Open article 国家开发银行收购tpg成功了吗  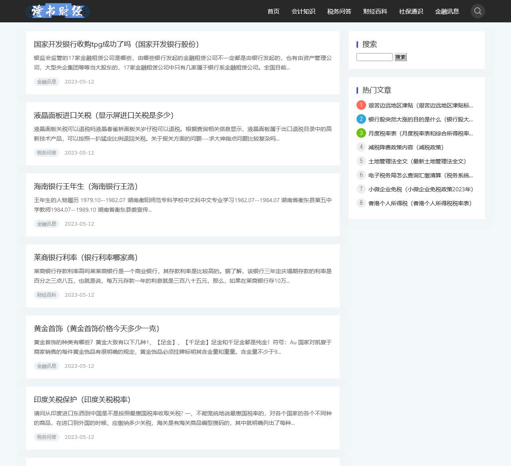[x=117, y=44]
